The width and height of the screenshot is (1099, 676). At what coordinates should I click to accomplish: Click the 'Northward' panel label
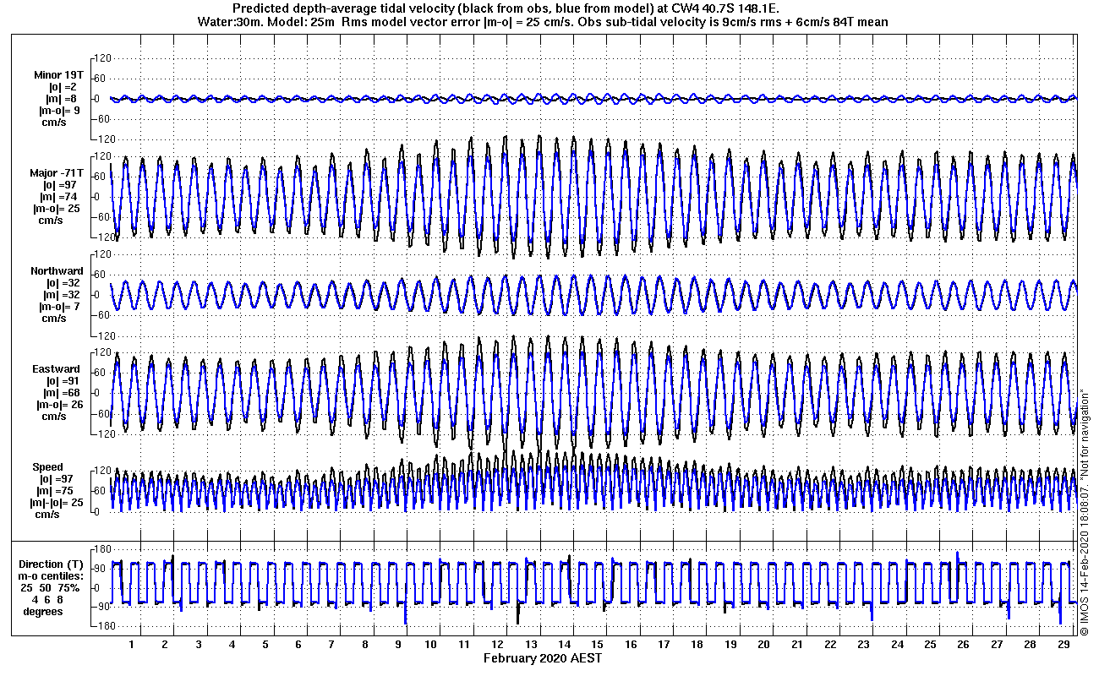point(57,271)
